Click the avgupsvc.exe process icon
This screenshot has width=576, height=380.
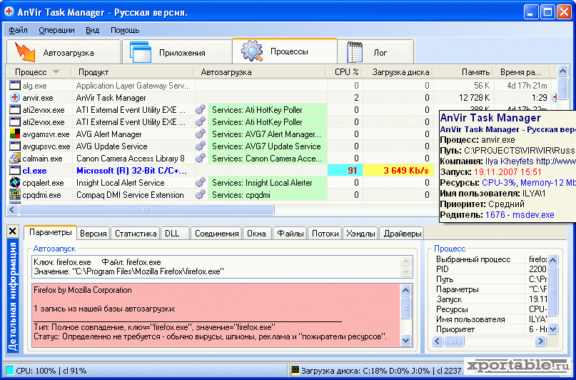pyautogui.click(x=15, y=146)
